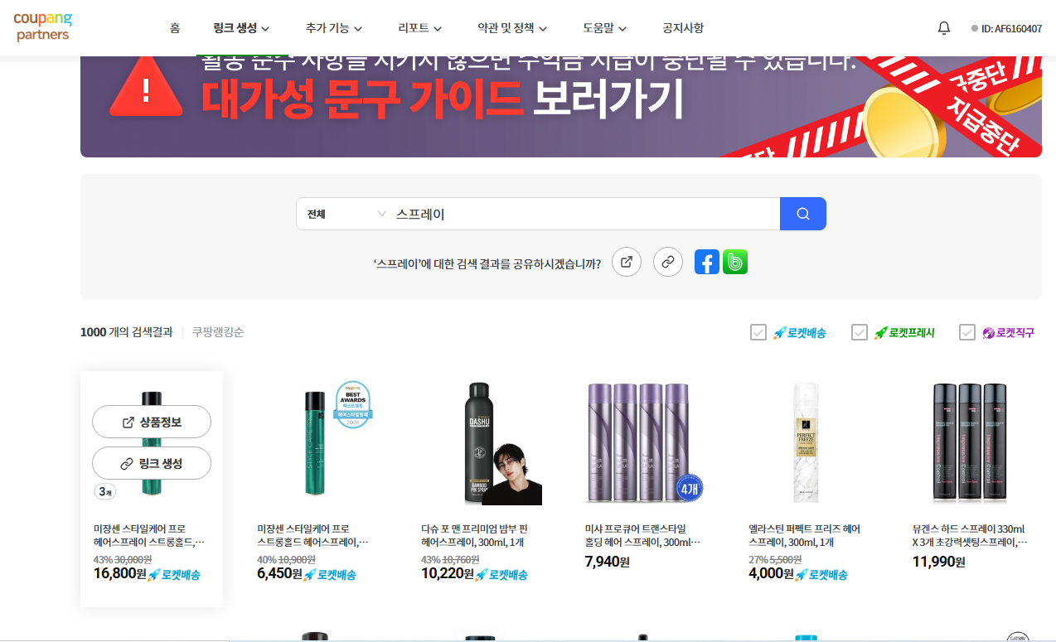1056x642 pixels.
Task: Click the 10,220원 price
Action: (448, 573)
